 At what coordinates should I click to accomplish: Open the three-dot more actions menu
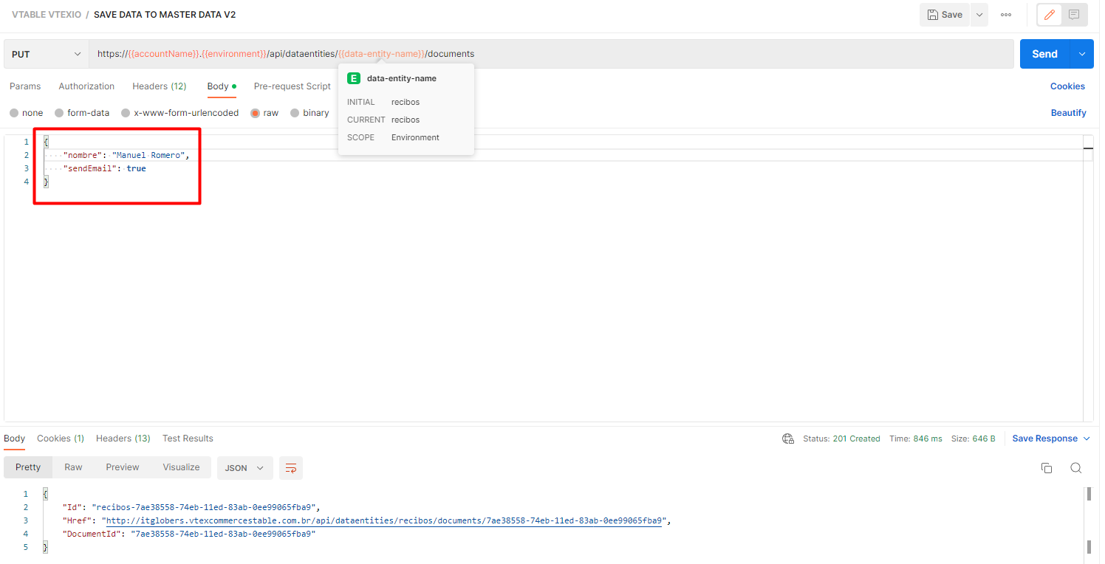coord(1006,15)
